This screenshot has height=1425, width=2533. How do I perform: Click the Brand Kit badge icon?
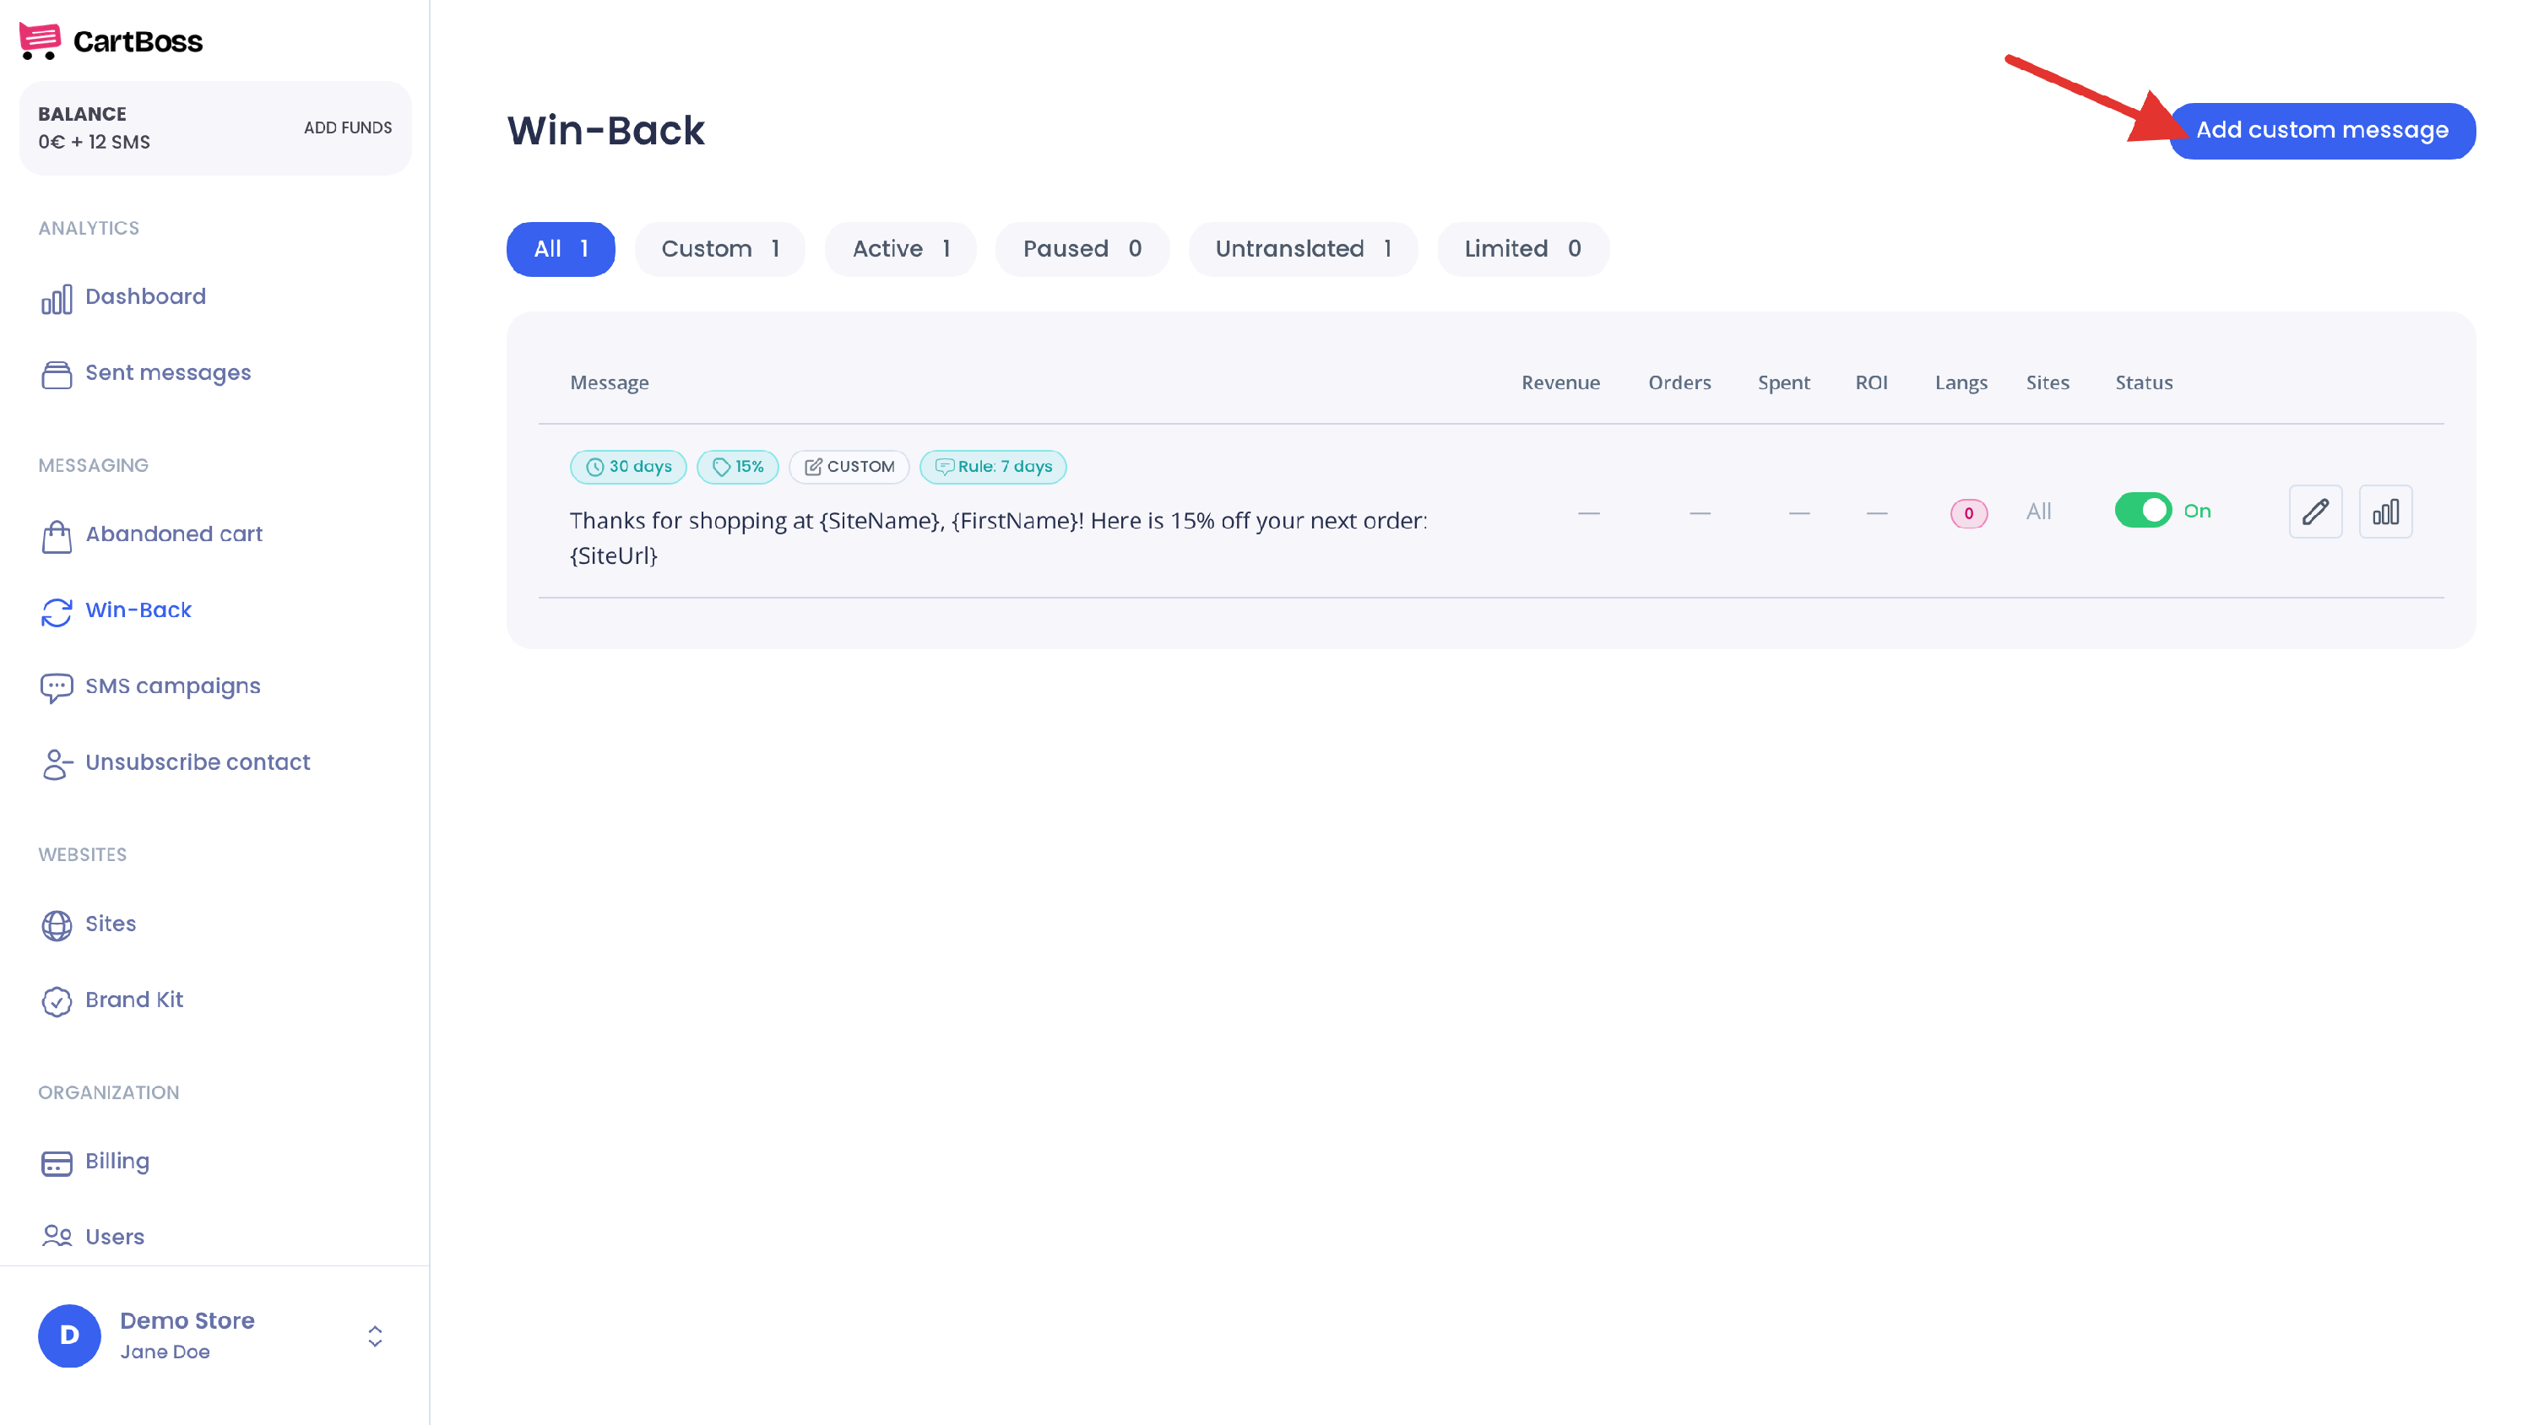(56, 1001)
